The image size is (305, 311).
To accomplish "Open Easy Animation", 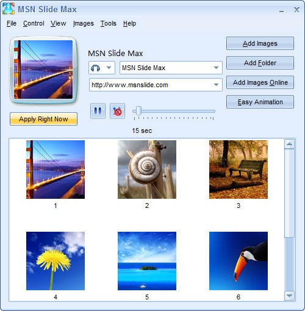I will click(260, 102).
